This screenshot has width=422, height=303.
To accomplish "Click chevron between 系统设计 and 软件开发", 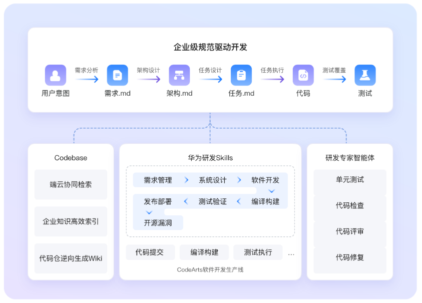I will (239, 180).
